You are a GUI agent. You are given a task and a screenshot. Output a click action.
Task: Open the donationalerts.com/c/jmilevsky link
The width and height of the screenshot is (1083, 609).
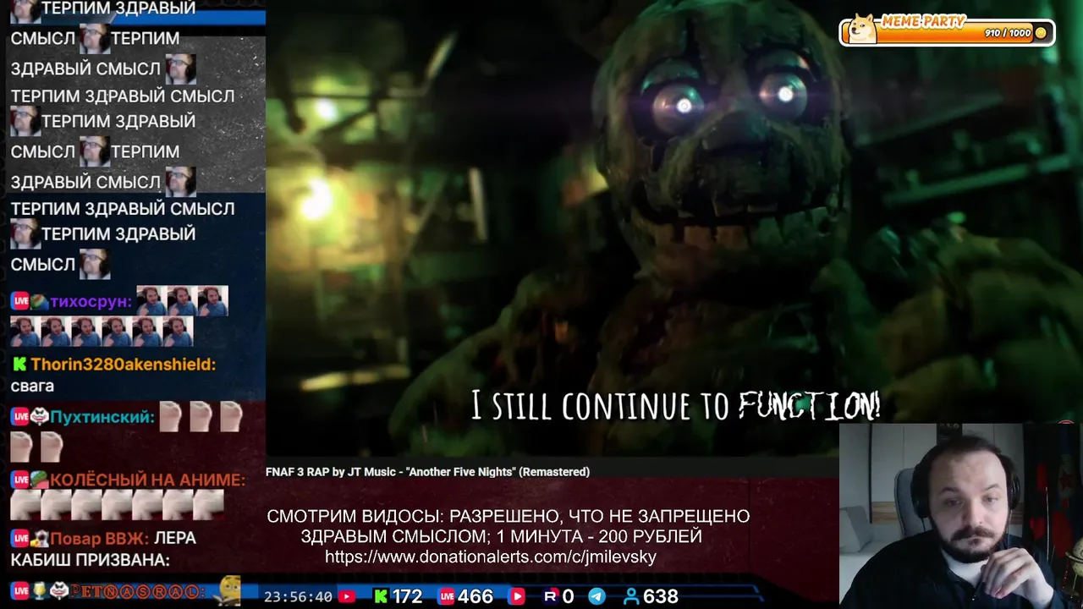coord(491,557)
